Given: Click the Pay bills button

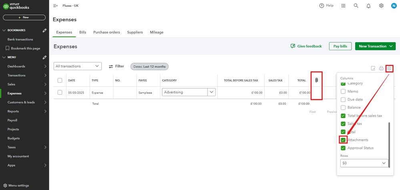Looking at the screenshot, I should [x=340, y=46].
